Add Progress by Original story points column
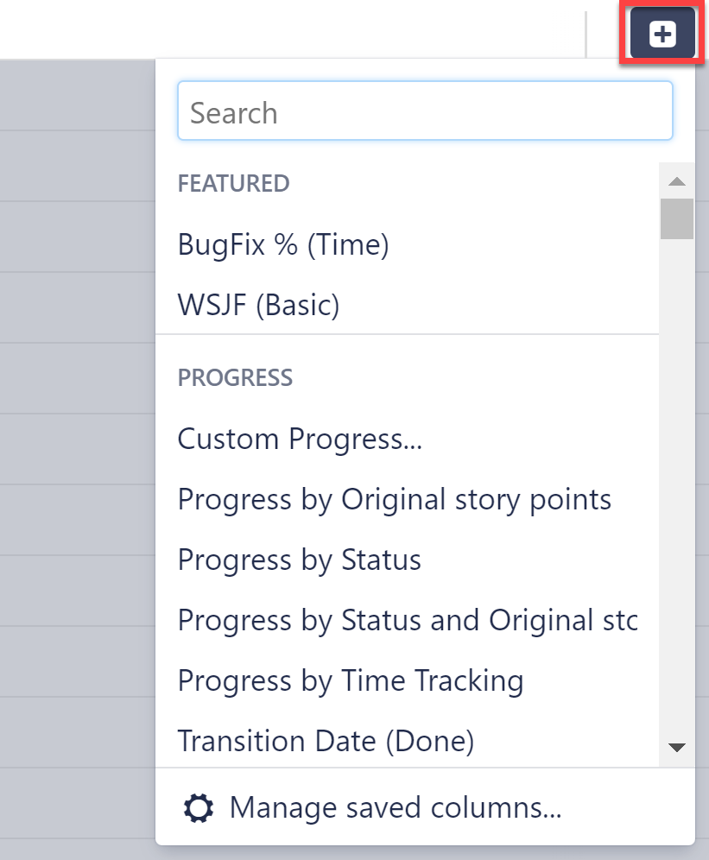The height and width of the screenshot is (860, 709). pos(394,499)
